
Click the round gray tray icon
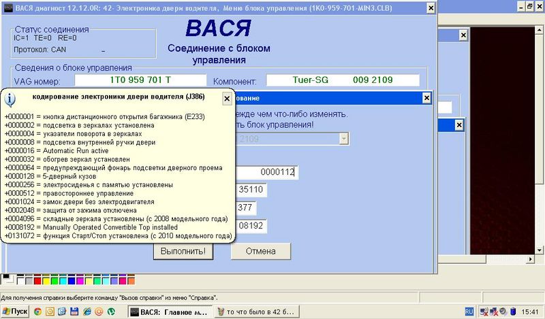[503, 312]
